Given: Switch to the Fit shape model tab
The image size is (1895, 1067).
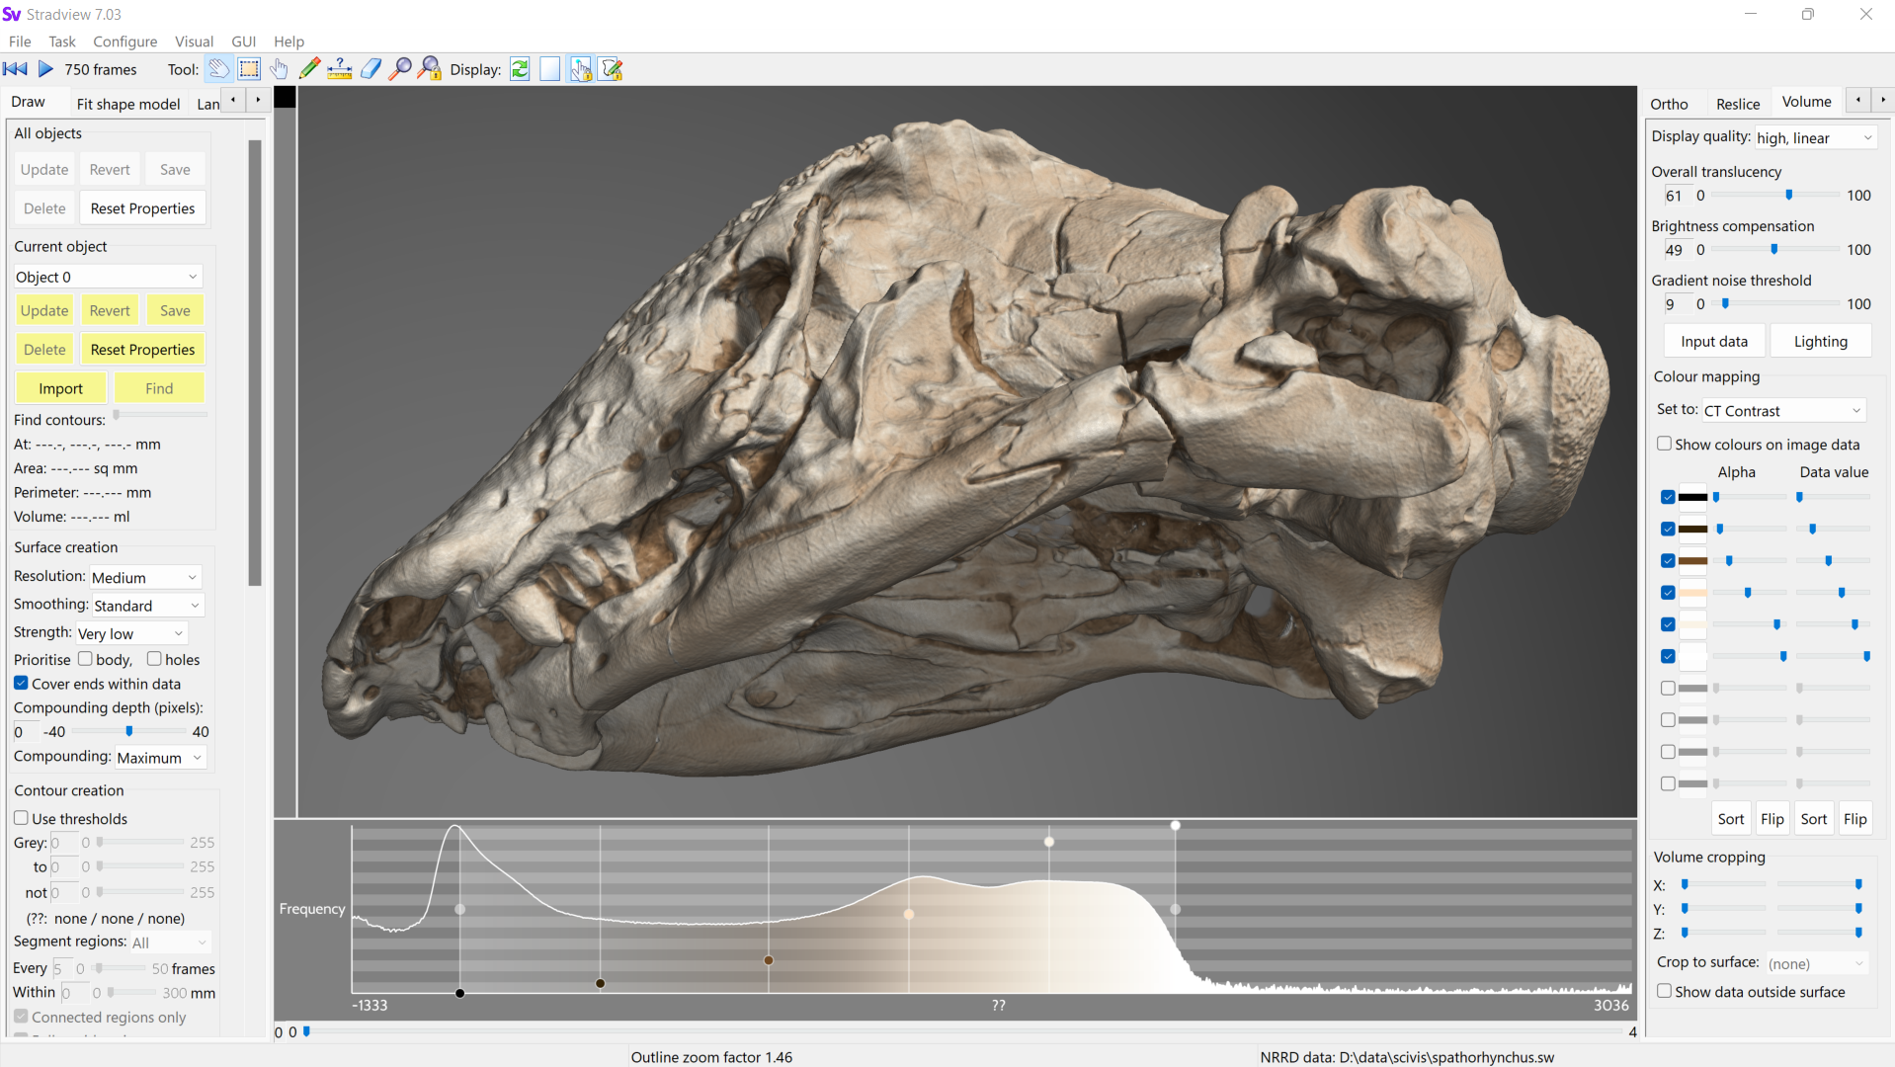Looking at the screenshot, I should pos(128,104).
